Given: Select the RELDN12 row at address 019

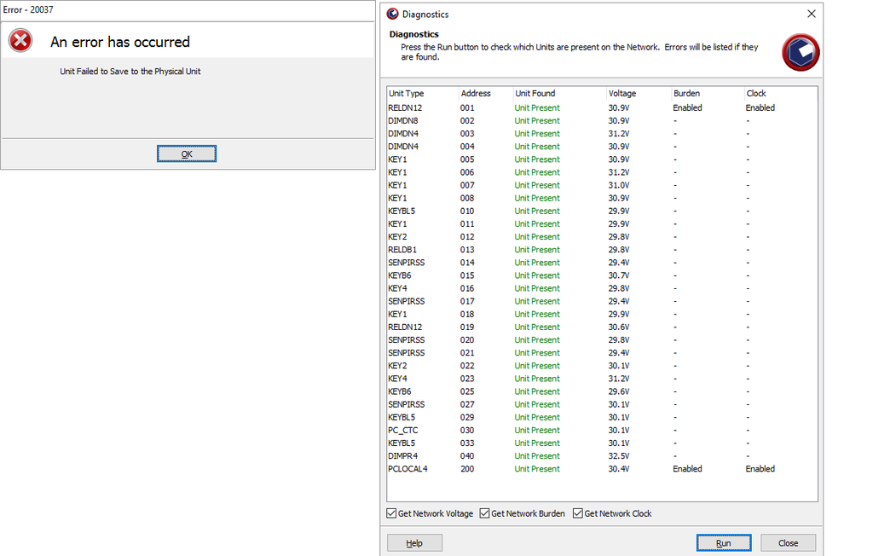Looking at the screenshot, I should (x=602, y=327).
